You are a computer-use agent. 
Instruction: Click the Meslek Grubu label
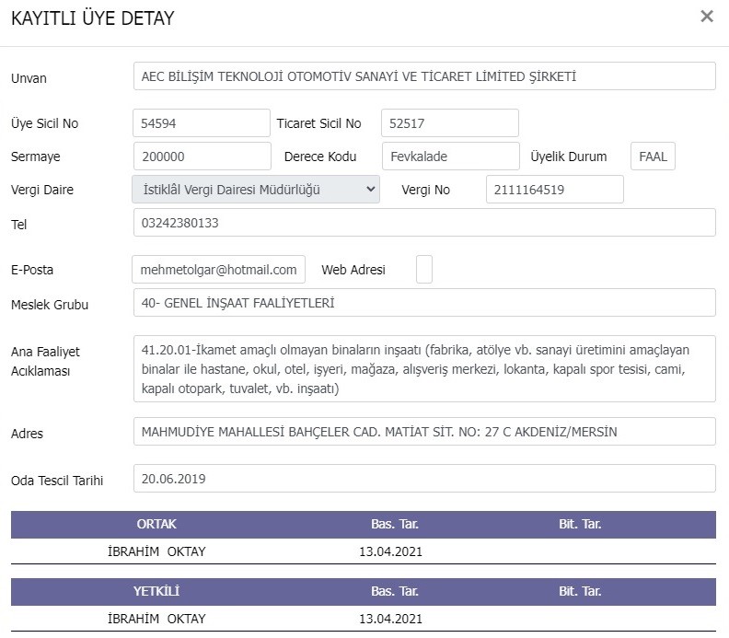click(x=50, y=305)
